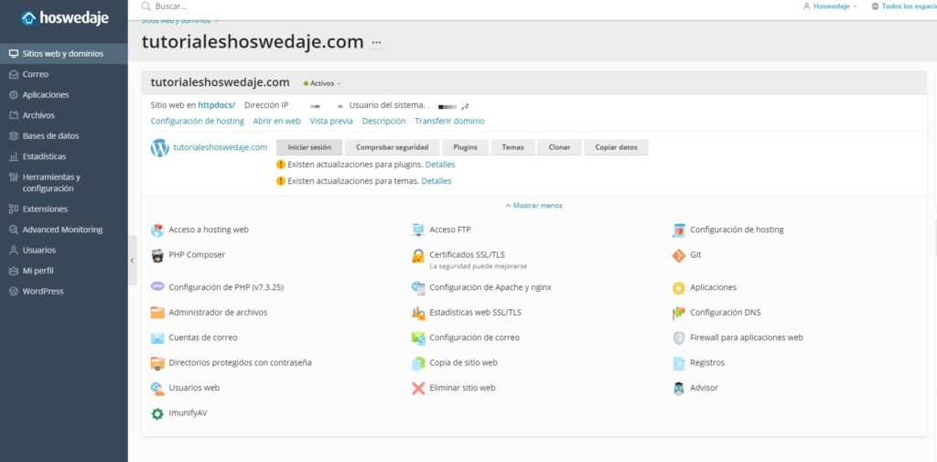Open Detalles for theme updates
Viewport: 937px width, 462px height.
[x=436, y=181]
